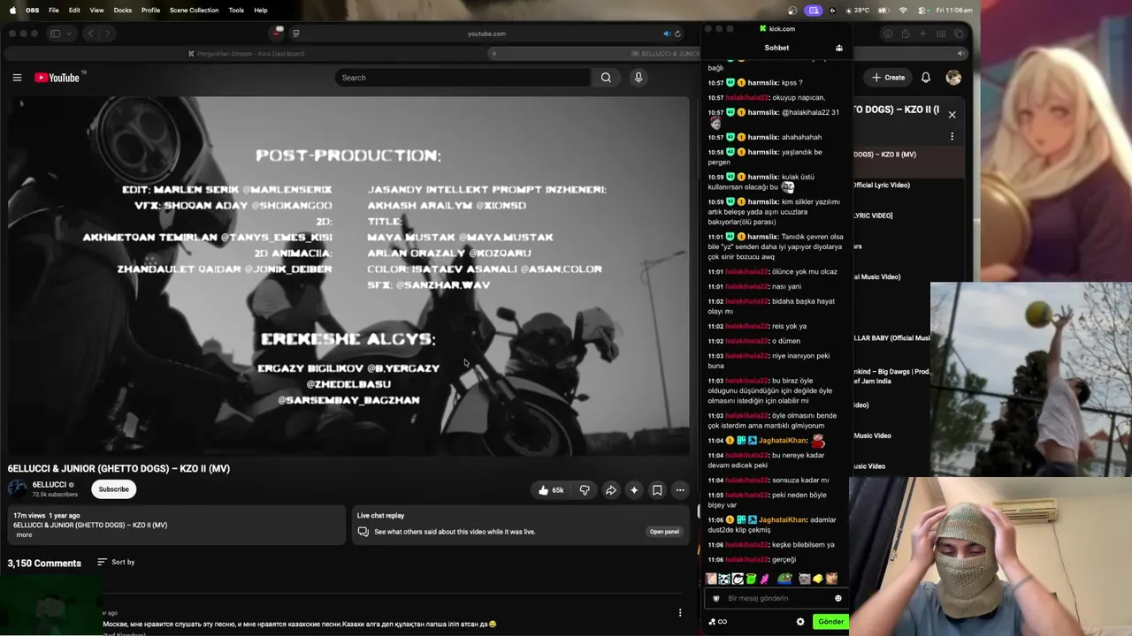Dislike the video with the thumbs-down icon
The image size is (1132, 636).
[585, 490]
